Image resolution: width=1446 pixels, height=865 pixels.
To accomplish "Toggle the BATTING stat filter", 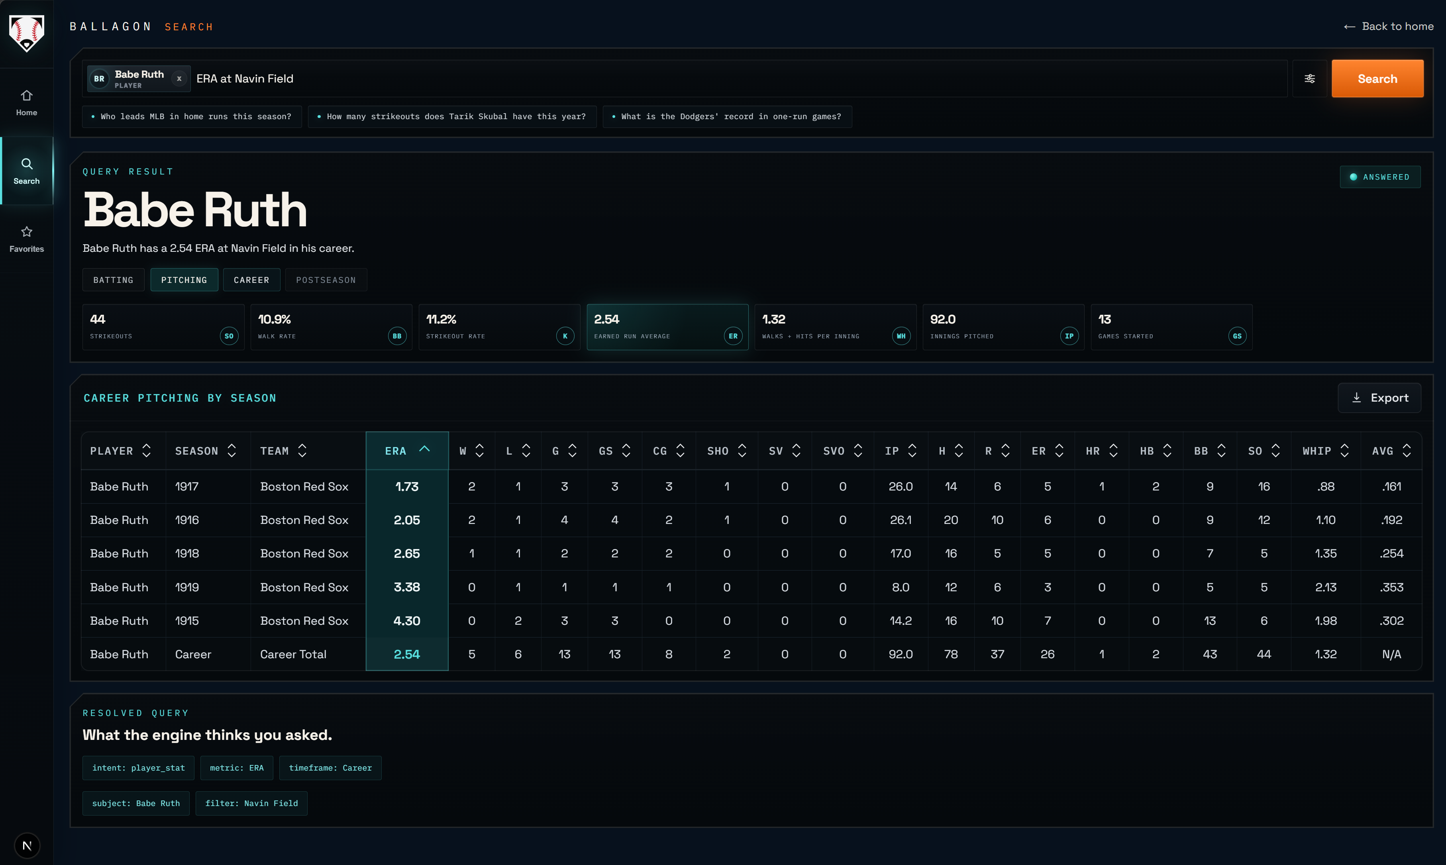I will pyautogui.click(x=113, y=280).
